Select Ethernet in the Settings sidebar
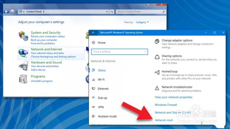 pyautogui.click(x=103, y=89)
